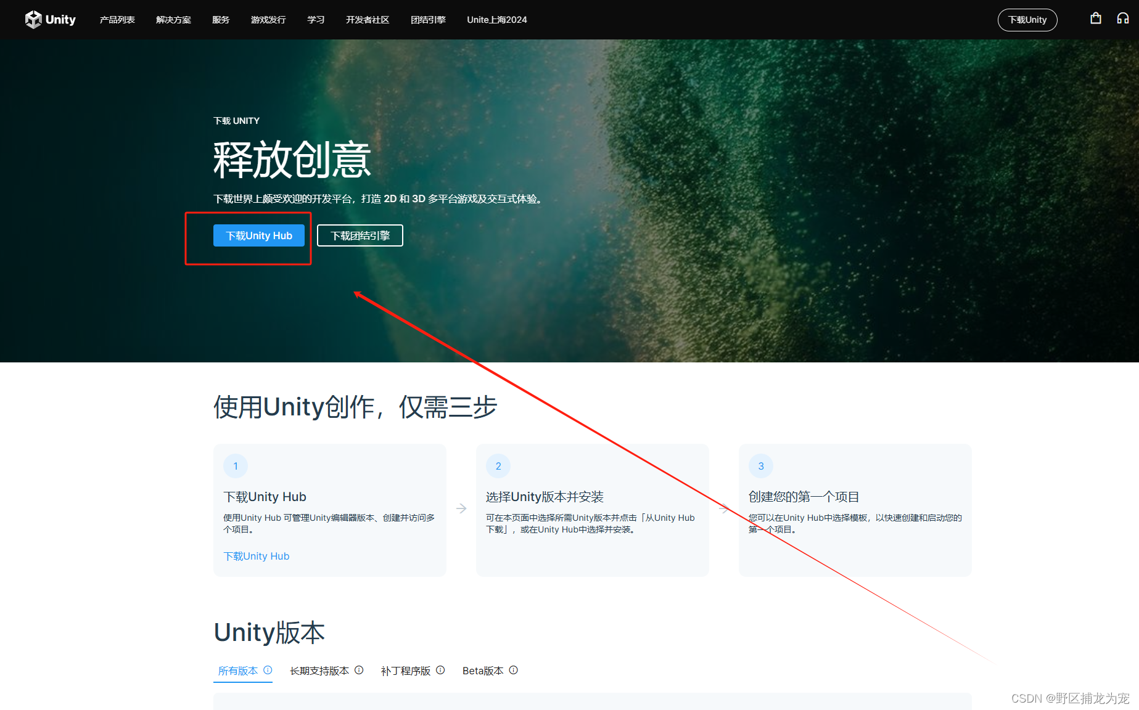Click info icon beside 长期支持版本
Screen dimensions: 1139x710
(359, 670)
